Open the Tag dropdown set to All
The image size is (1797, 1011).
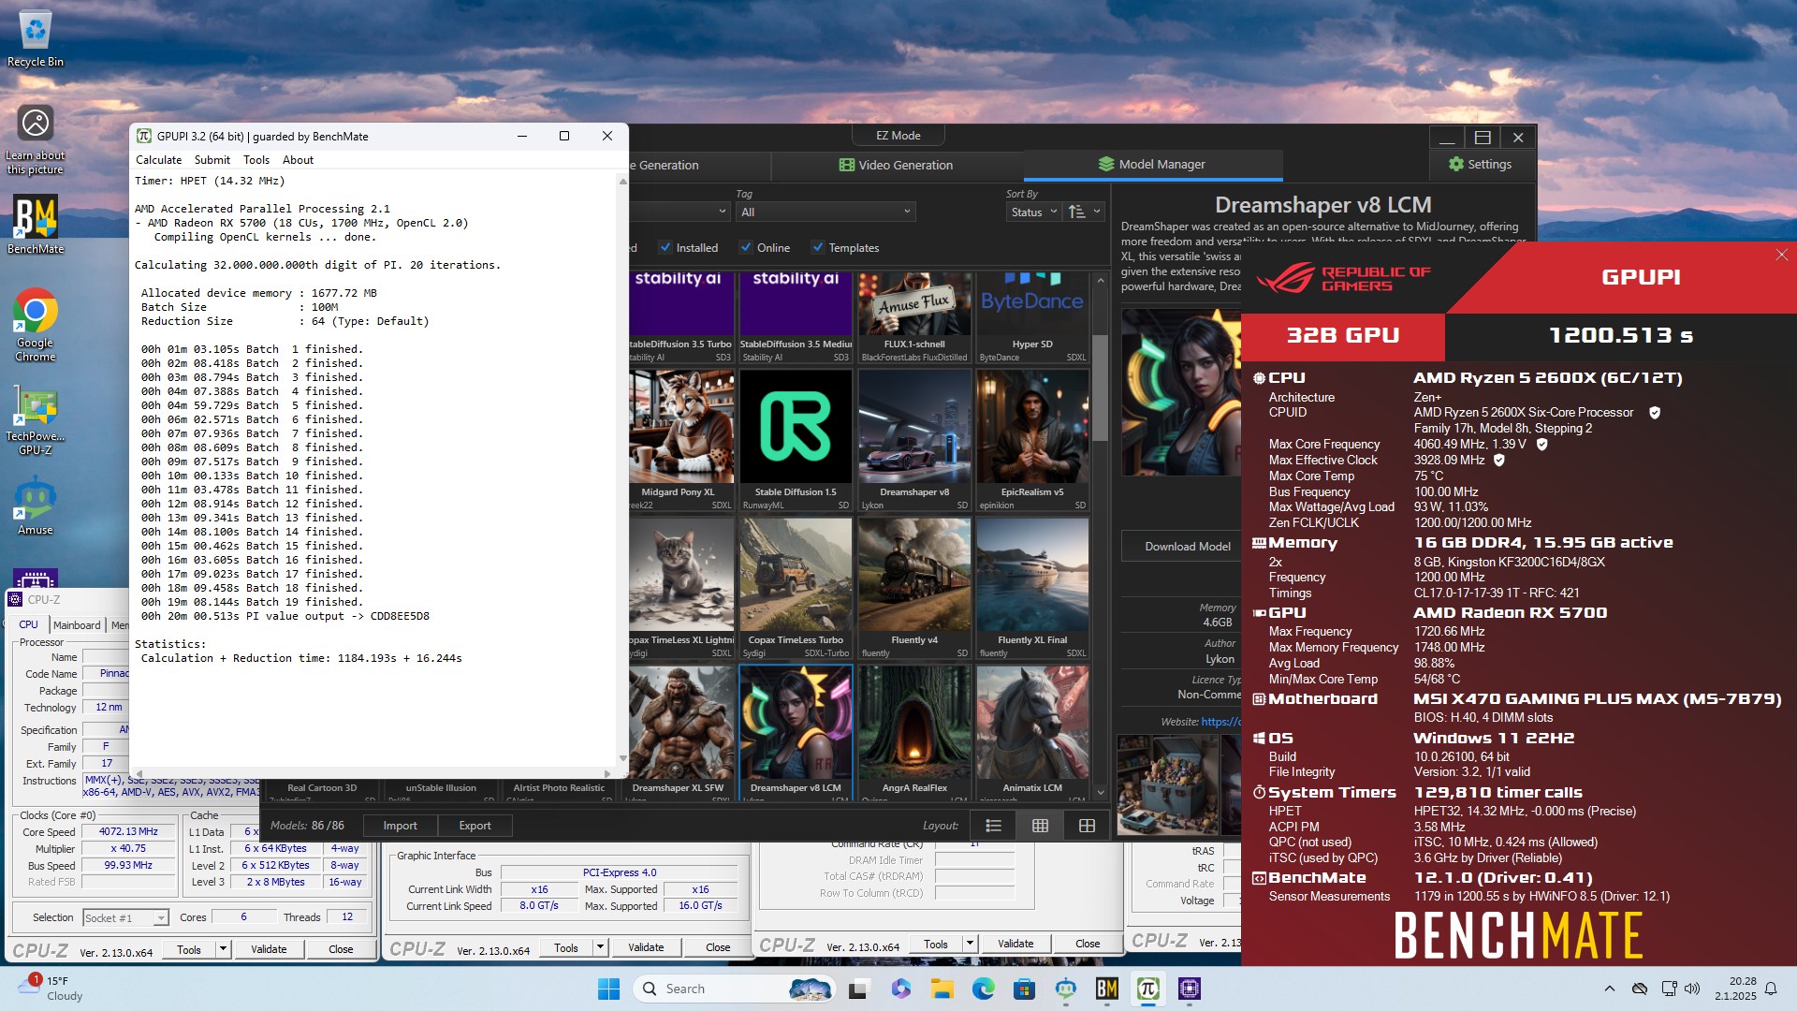click(x=825, y=212)
